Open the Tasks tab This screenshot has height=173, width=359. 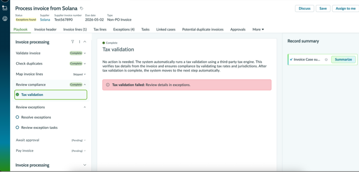(145, 29)
